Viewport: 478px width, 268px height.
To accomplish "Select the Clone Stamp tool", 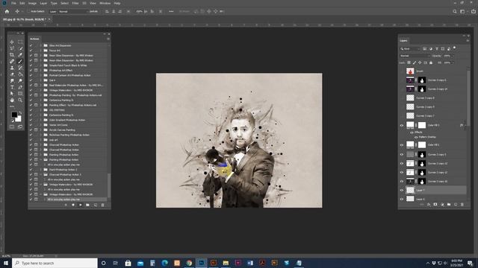I will pos(12,68).
